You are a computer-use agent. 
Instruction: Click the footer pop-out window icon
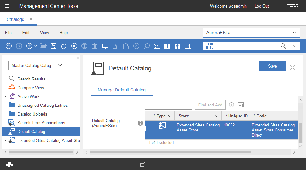143,164
